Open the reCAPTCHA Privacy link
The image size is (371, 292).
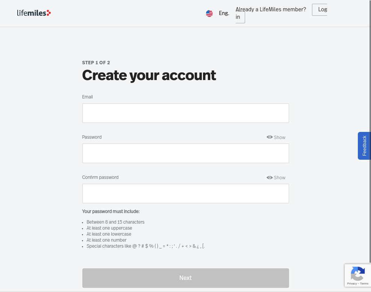pyautogui.click(x=352, y=283)
